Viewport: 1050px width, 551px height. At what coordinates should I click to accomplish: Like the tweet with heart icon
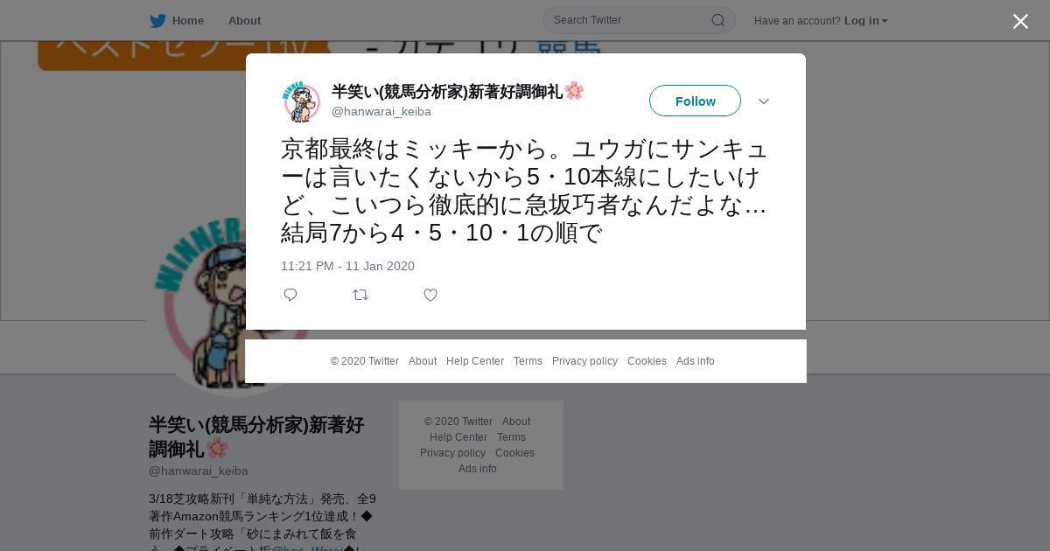(x=430, y=295)
